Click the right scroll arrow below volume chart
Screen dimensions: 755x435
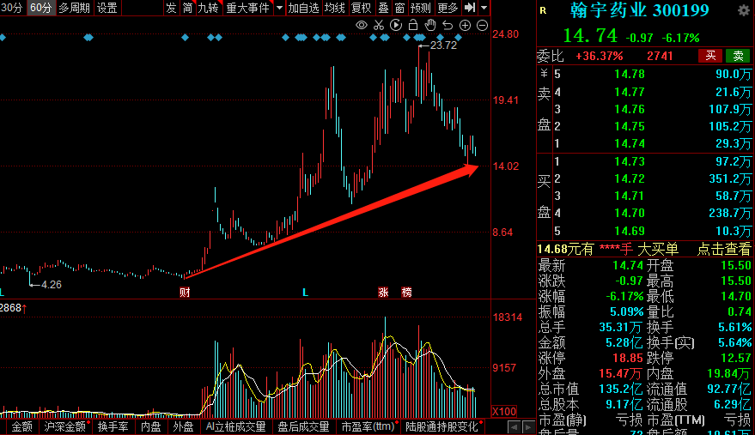529,426
